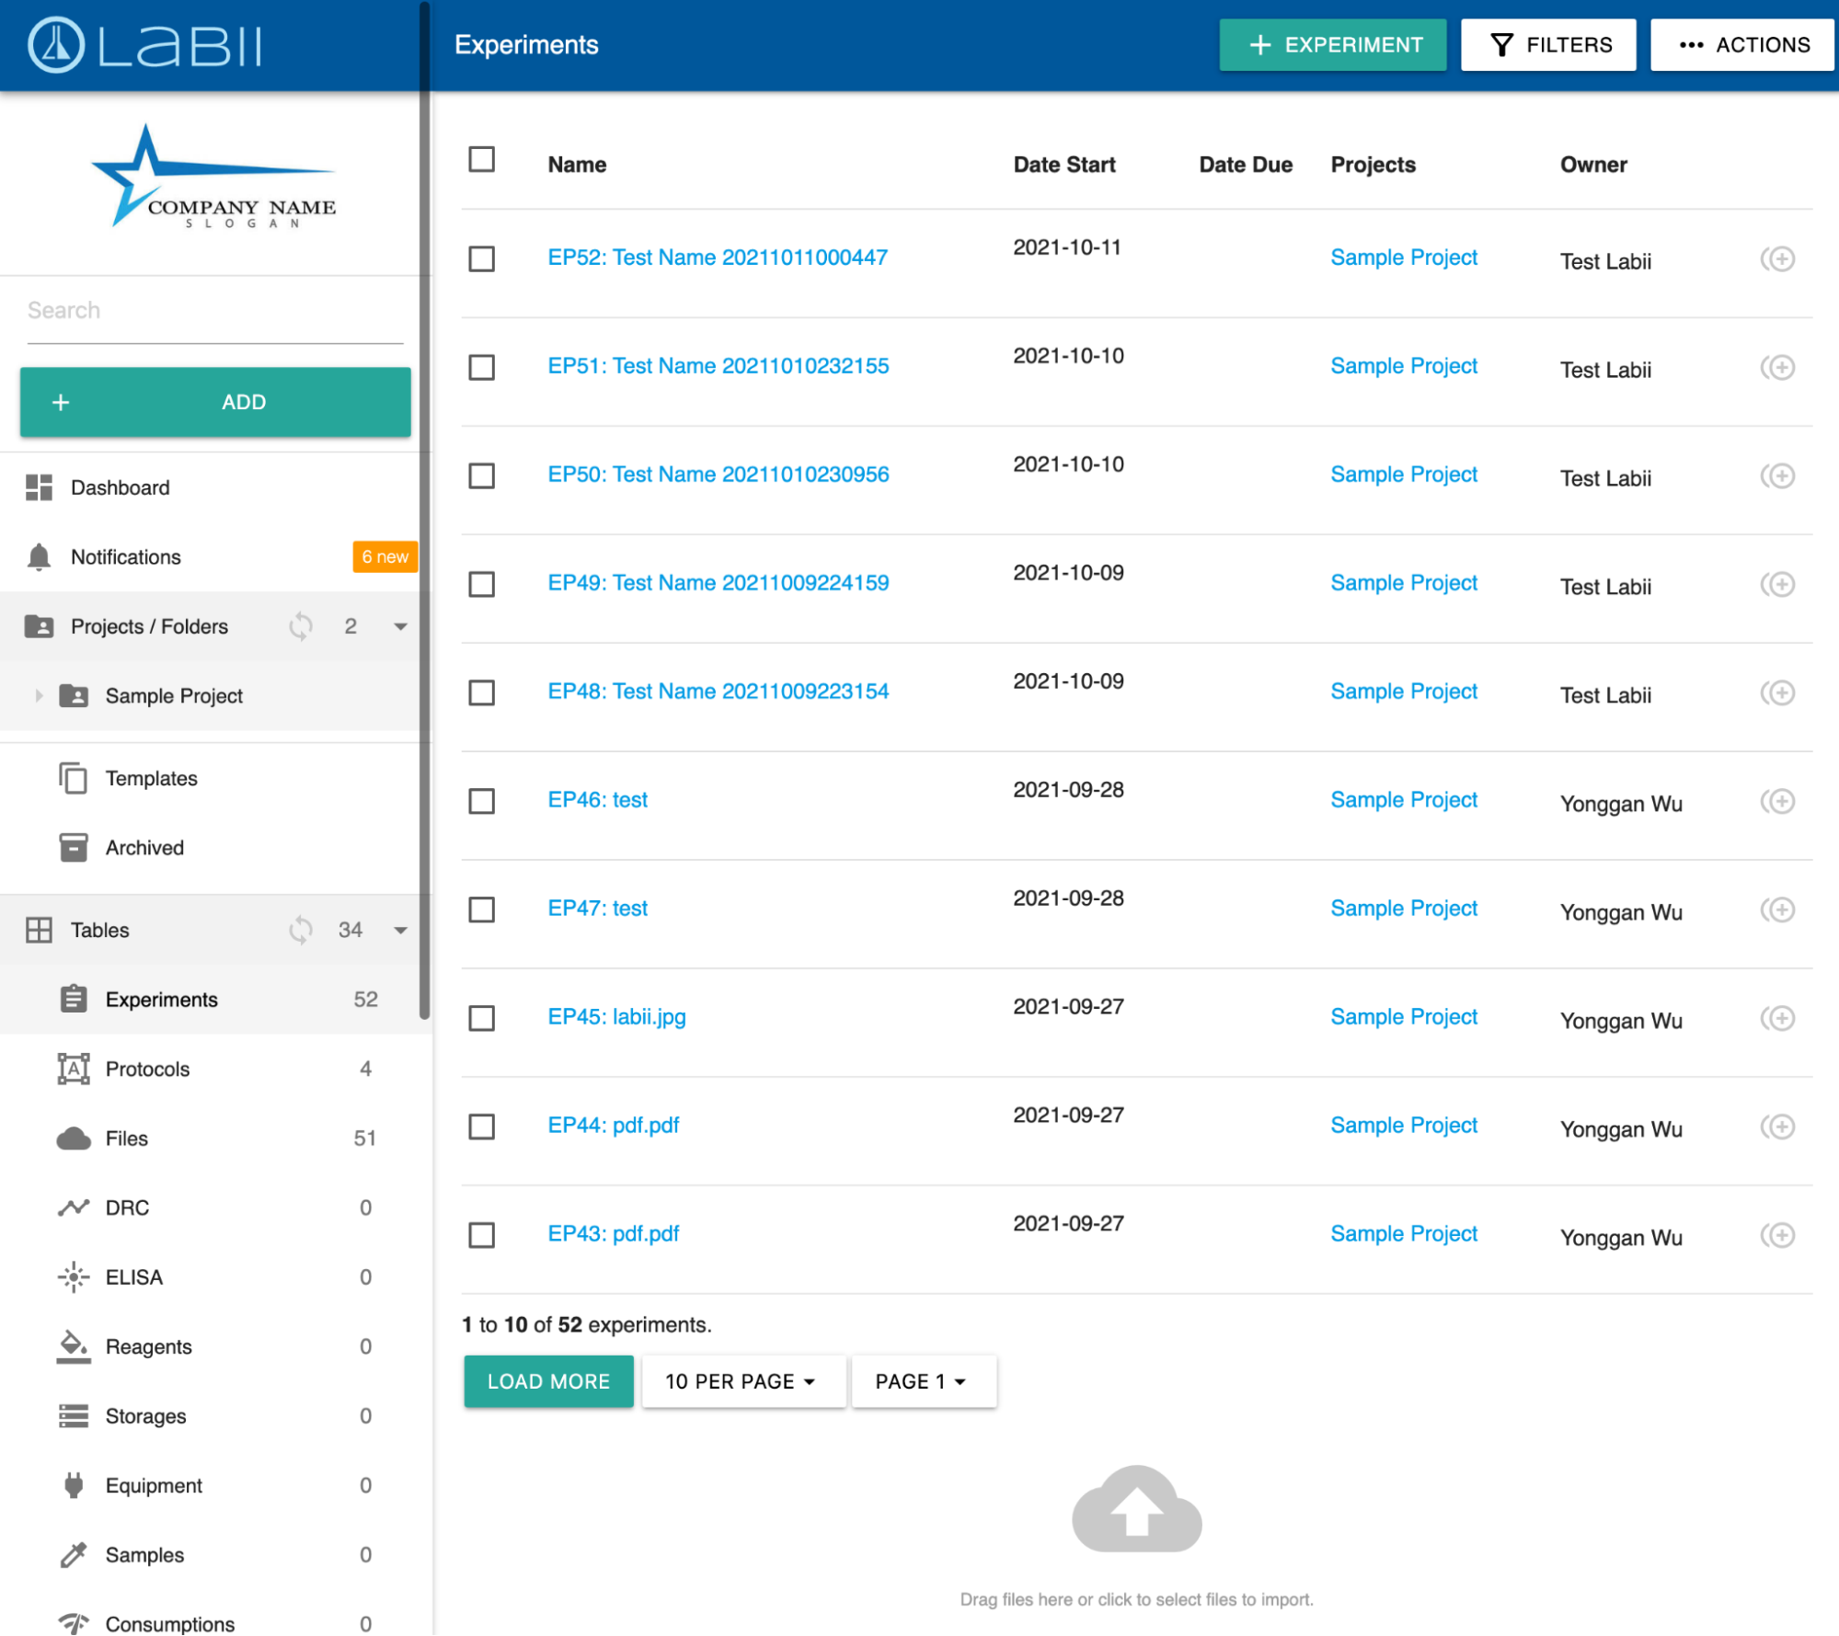Click the plus circle icon for EP52 row
Screen dimensions: 1839x1636
1779,259
